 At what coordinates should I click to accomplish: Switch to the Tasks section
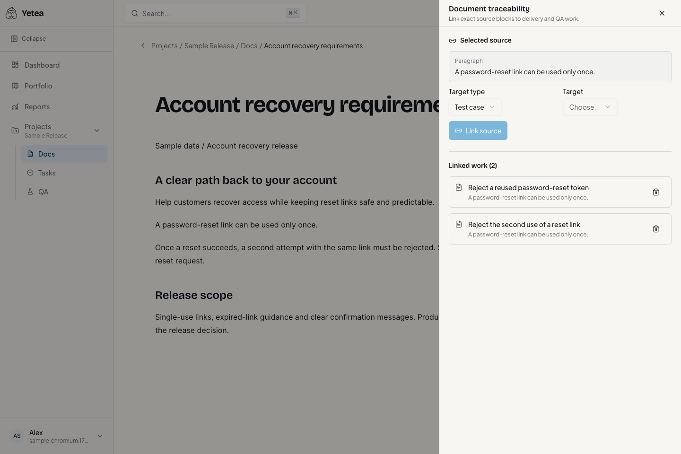[x=64, y=173]
